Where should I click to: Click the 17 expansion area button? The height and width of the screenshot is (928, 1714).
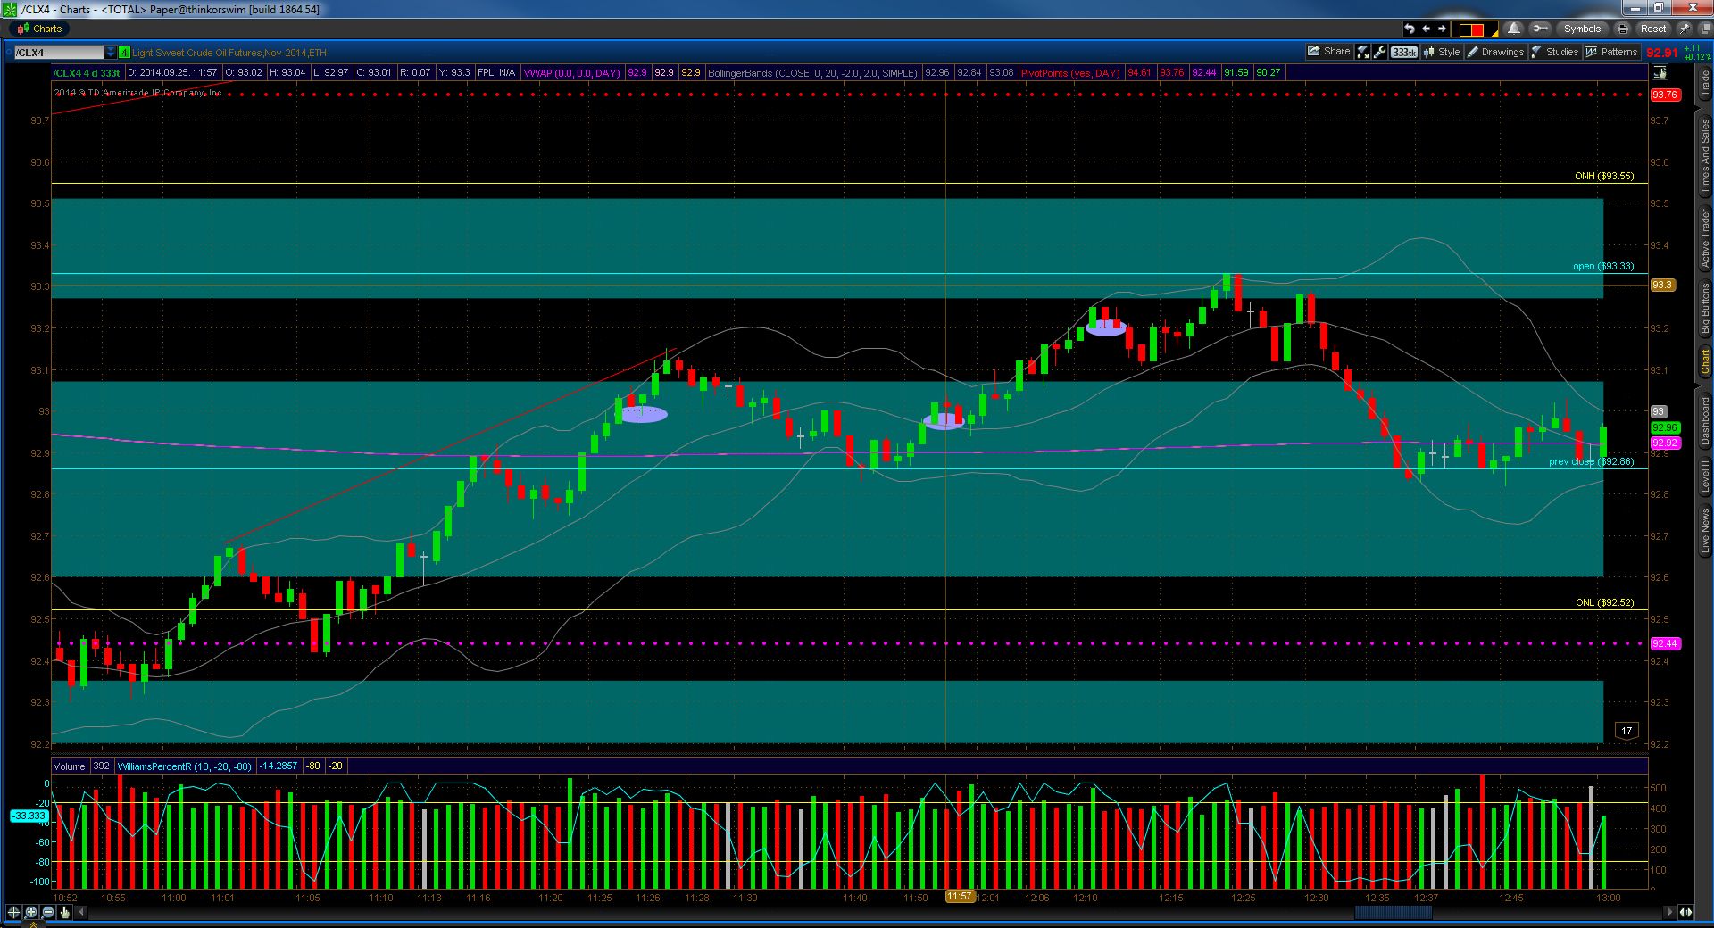tap(1627, 731)
